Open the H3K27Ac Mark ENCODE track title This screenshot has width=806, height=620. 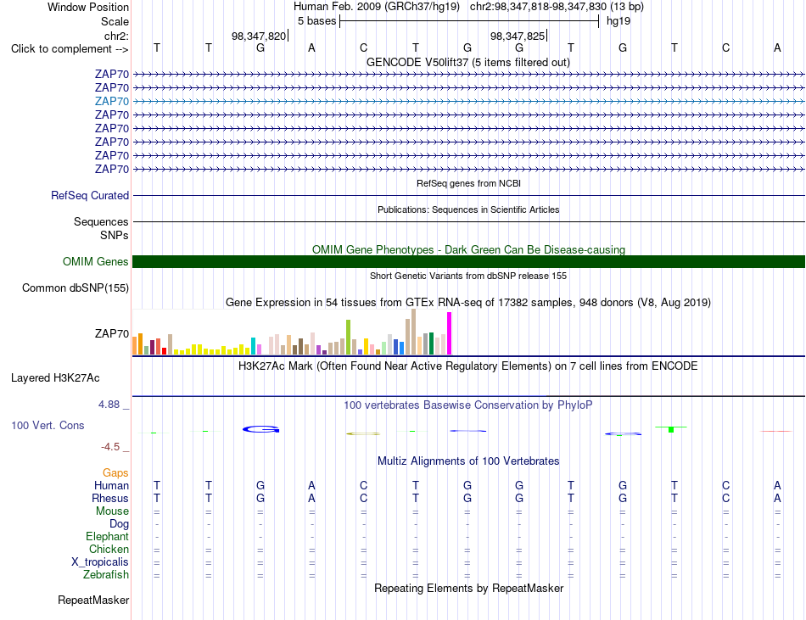468,366
